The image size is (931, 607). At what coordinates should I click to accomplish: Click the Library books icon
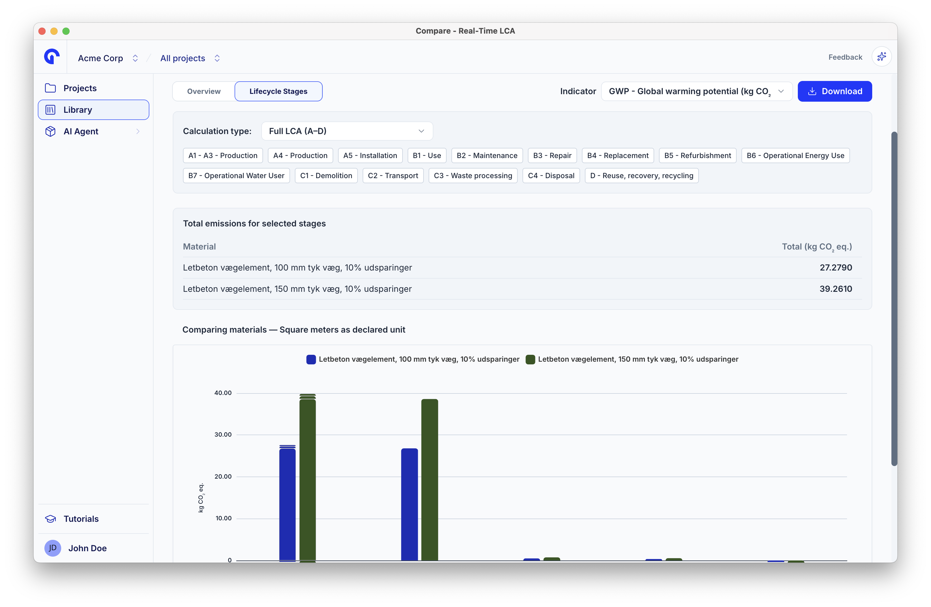tap(50, 110)
